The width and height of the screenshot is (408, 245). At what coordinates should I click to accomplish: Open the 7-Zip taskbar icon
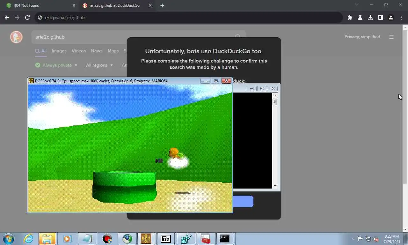[x=166, y=239]
